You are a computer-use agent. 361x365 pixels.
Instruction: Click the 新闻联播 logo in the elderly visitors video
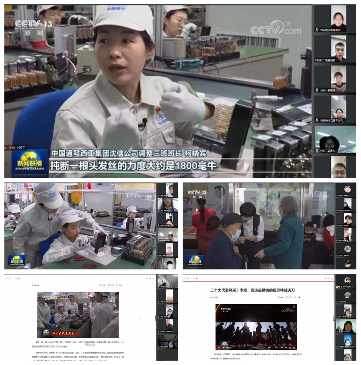[x=195, y=260]
